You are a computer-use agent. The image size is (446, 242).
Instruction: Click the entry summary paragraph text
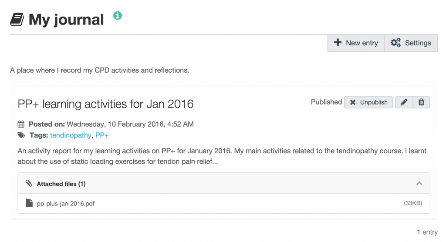click(x=222, y=156)
